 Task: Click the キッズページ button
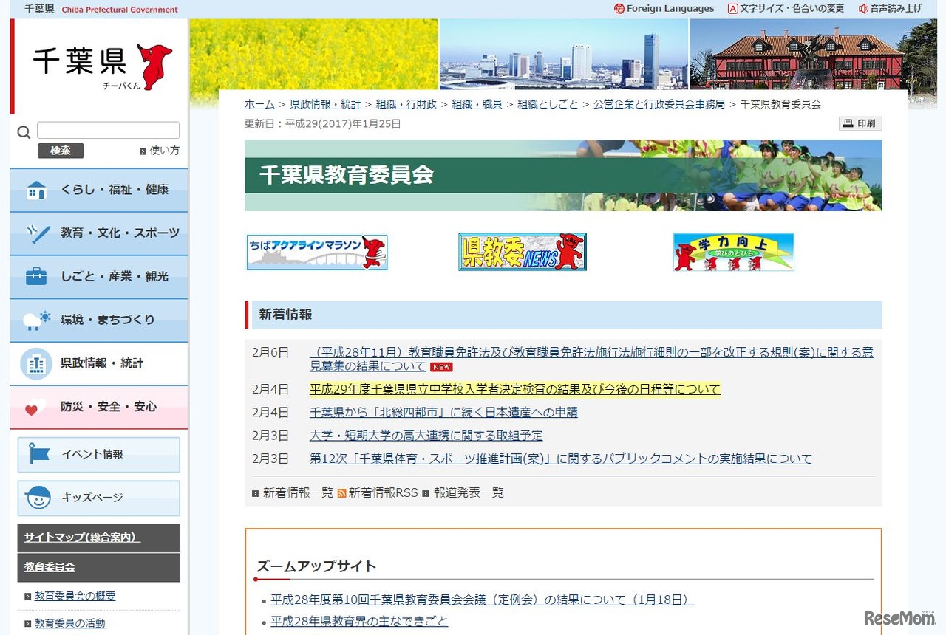99,498
